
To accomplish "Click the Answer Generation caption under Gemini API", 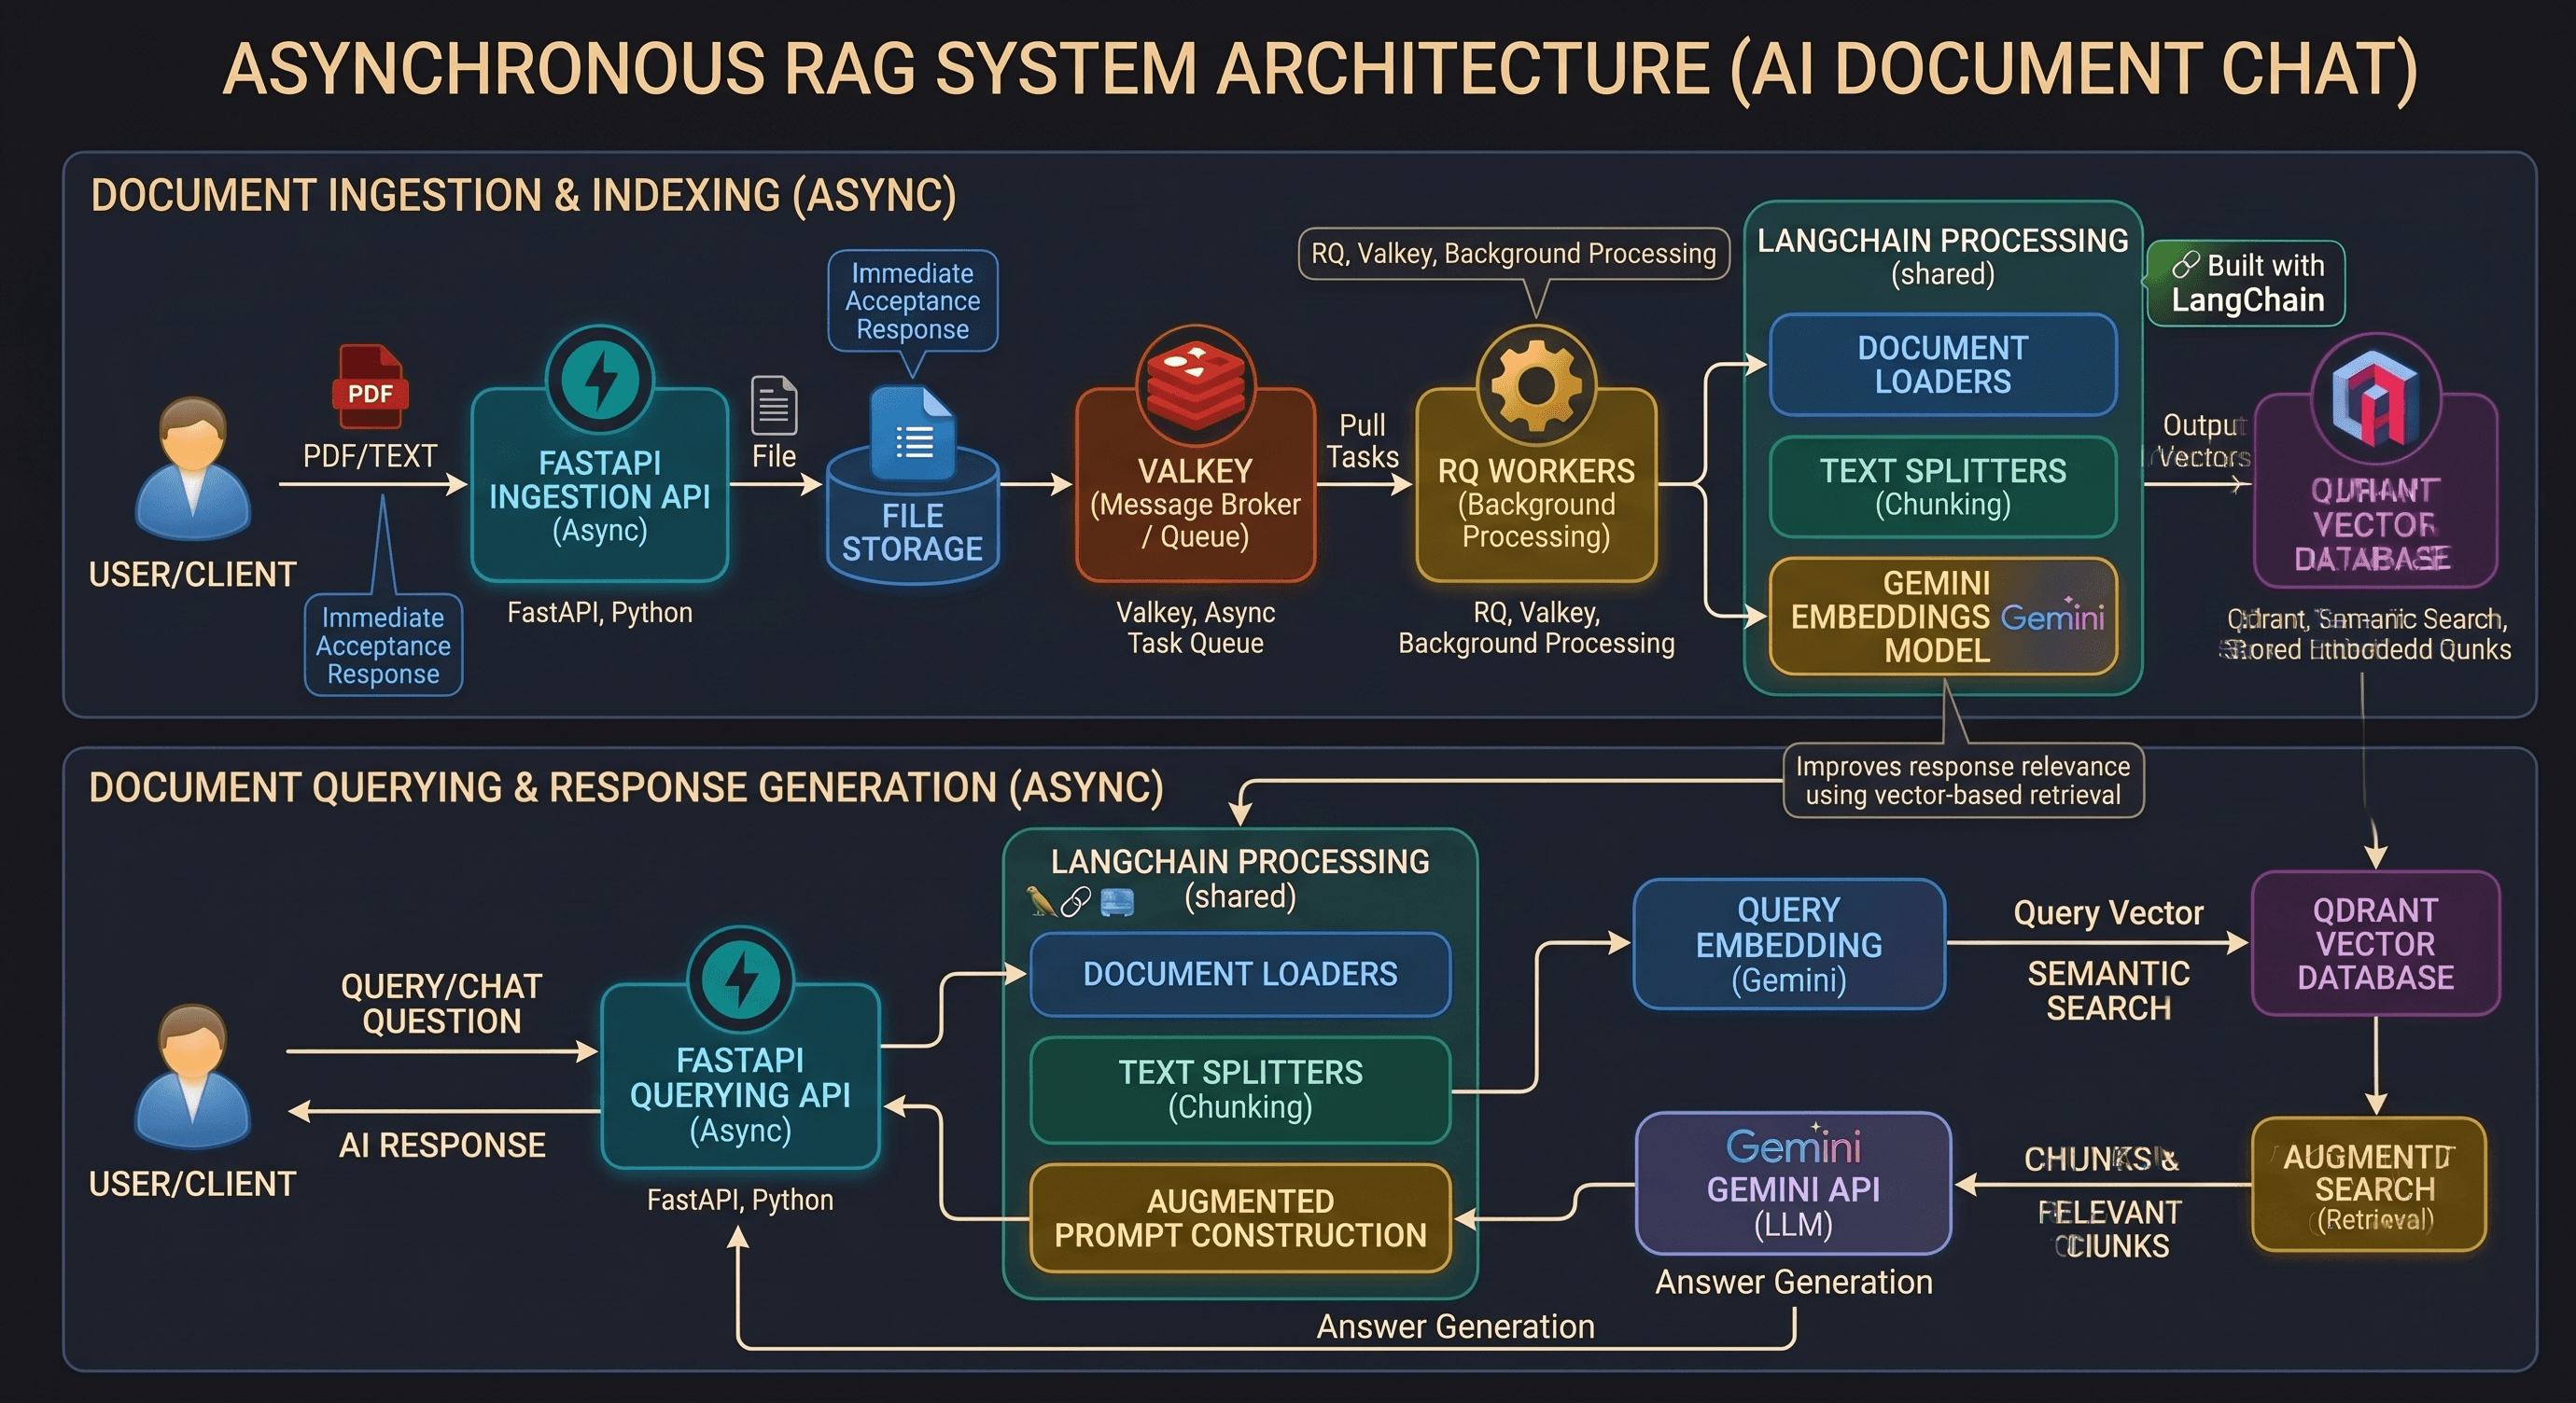I will 1793,1282.
